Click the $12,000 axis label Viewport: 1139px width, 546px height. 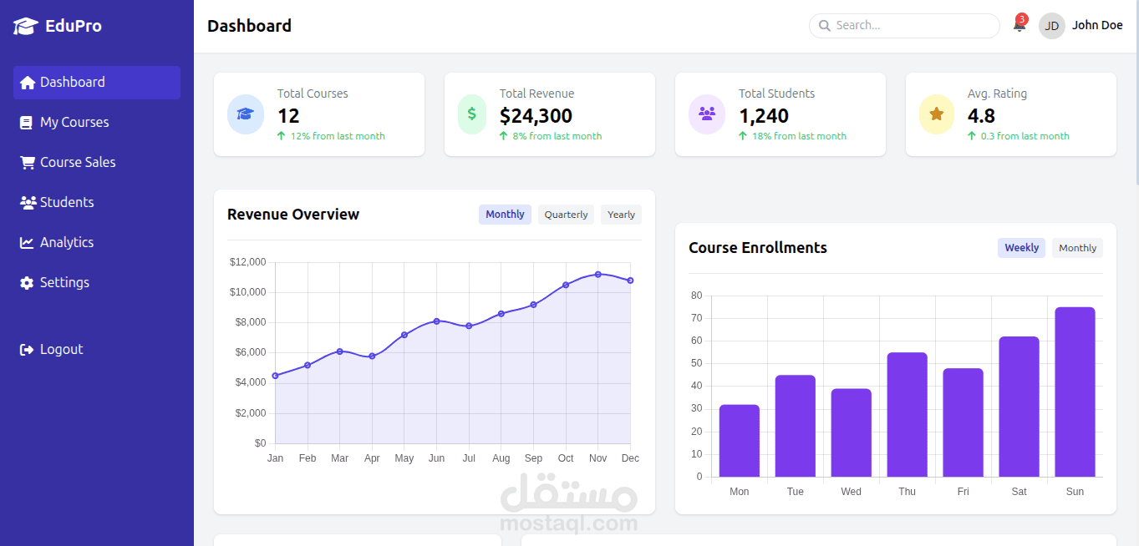coord(247,262)
